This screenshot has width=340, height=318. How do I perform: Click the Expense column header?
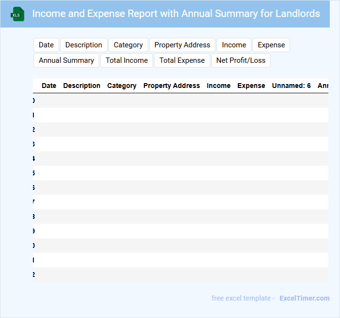(x=251, y=86)
